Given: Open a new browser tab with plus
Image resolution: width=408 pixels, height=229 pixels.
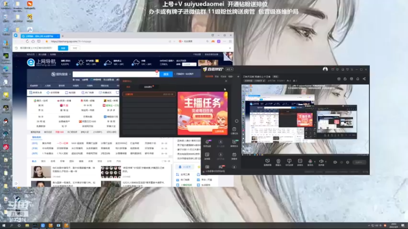Looking at the screenshot, I should pyautogui.click(x=63, y=36).
